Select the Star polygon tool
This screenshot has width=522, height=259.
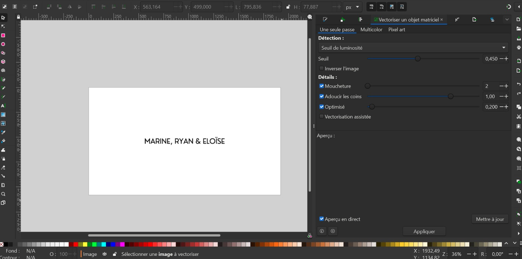(3, 53)
